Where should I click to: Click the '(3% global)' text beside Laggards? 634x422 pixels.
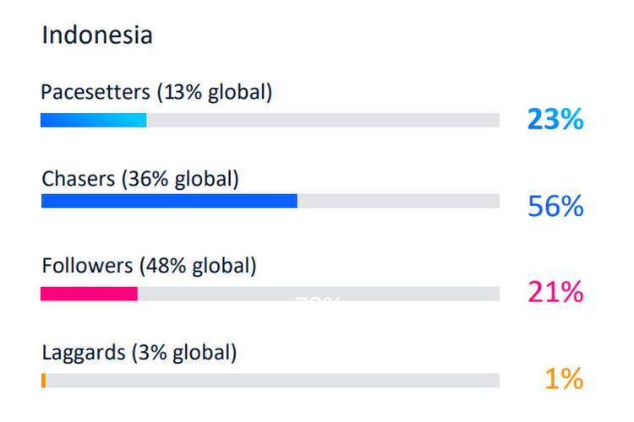point(183,353)
